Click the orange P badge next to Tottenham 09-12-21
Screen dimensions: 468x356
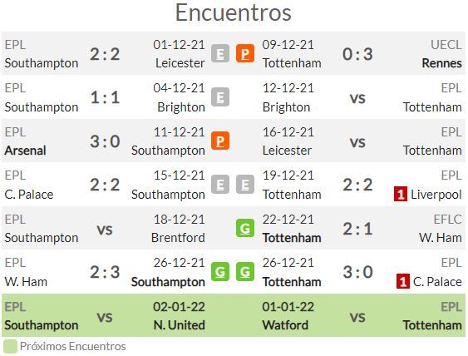pos(245,53)
